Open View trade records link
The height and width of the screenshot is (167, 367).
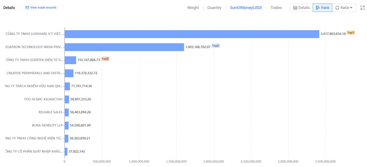coord(41,8)
